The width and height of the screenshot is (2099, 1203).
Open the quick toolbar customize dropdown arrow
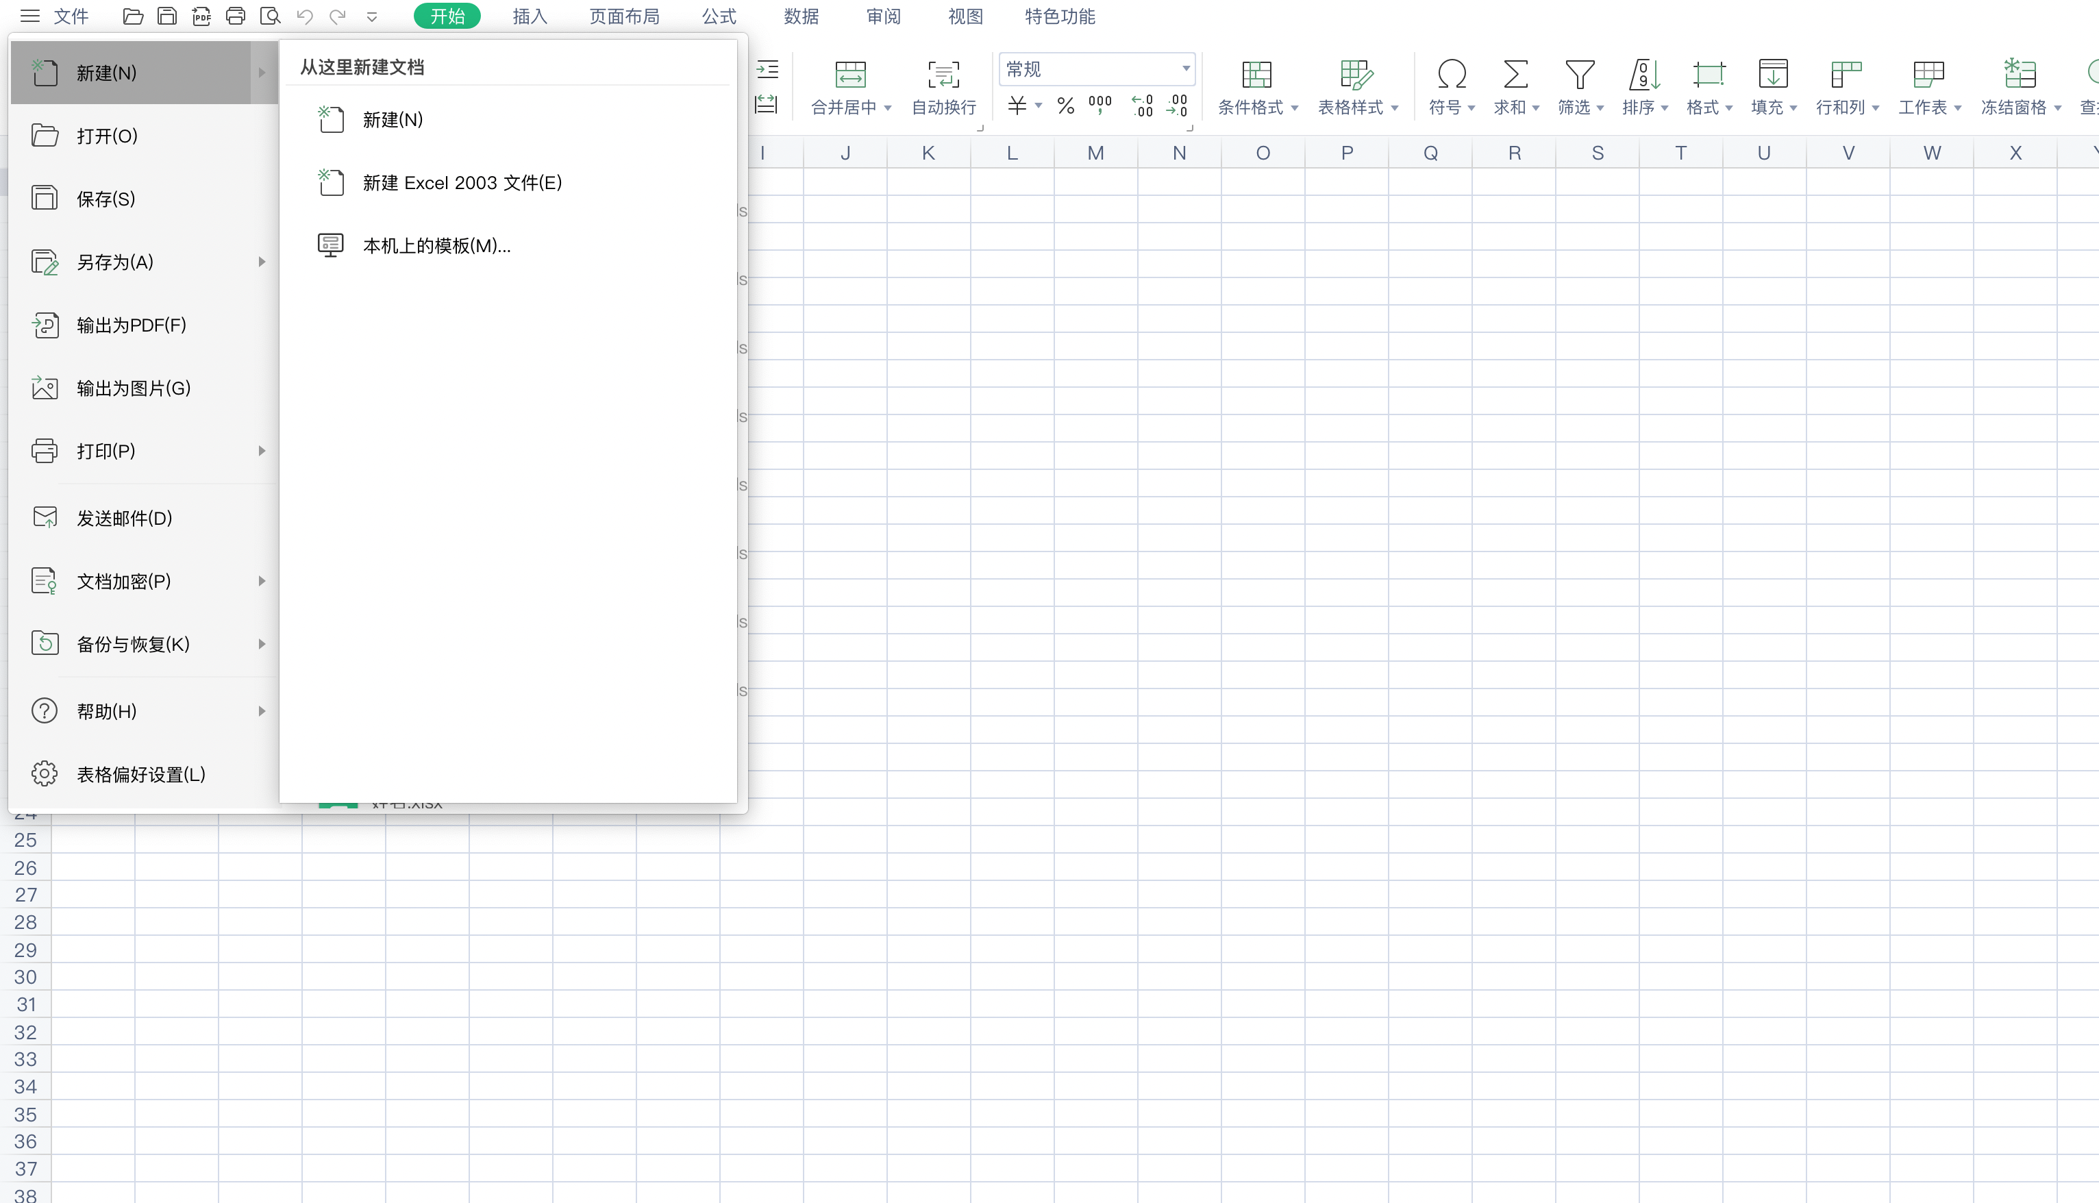point(372,16)
